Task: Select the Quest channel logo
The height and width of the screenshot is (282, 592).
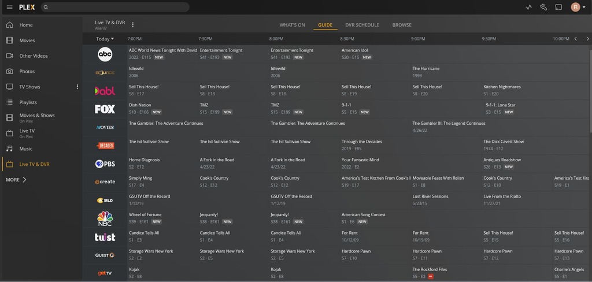Action: coord(105,255)
